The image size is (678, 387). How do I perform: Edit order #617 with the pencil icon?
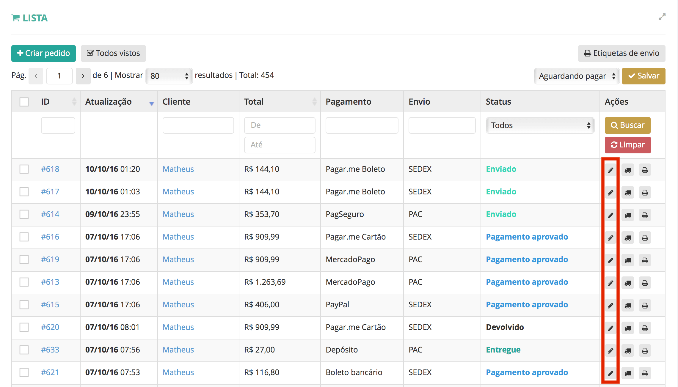click(x=610, y=193)
